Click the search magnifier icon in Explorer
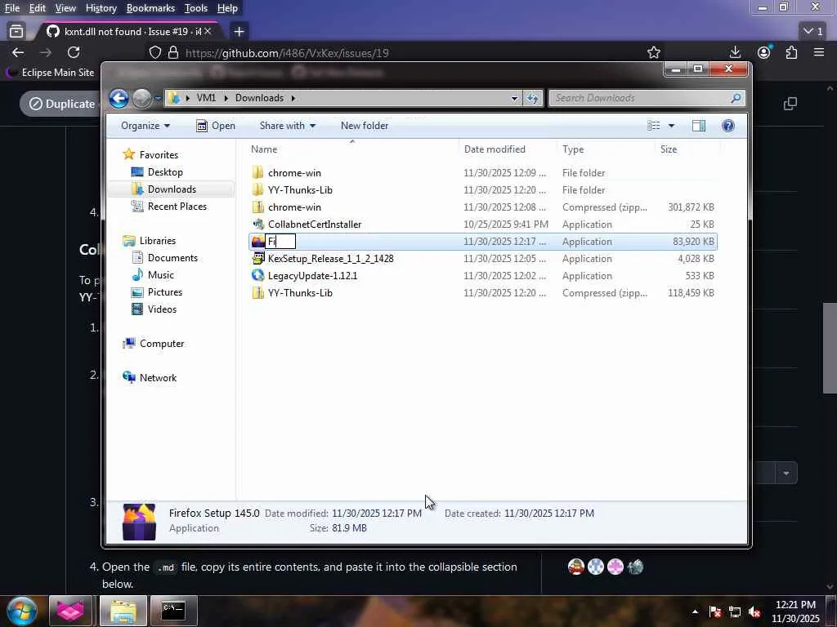This screenshot has height=627, width=837. pyautogui.click(x=736, y=98)
